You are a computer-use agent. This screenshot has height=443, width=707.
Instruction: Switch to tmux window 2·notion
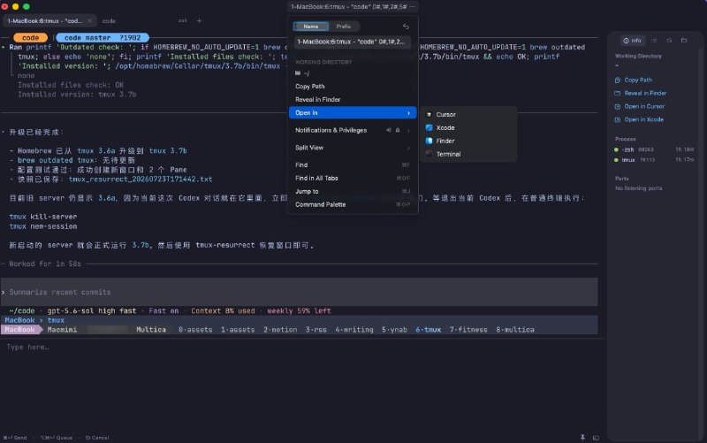[x=280, y=330]
